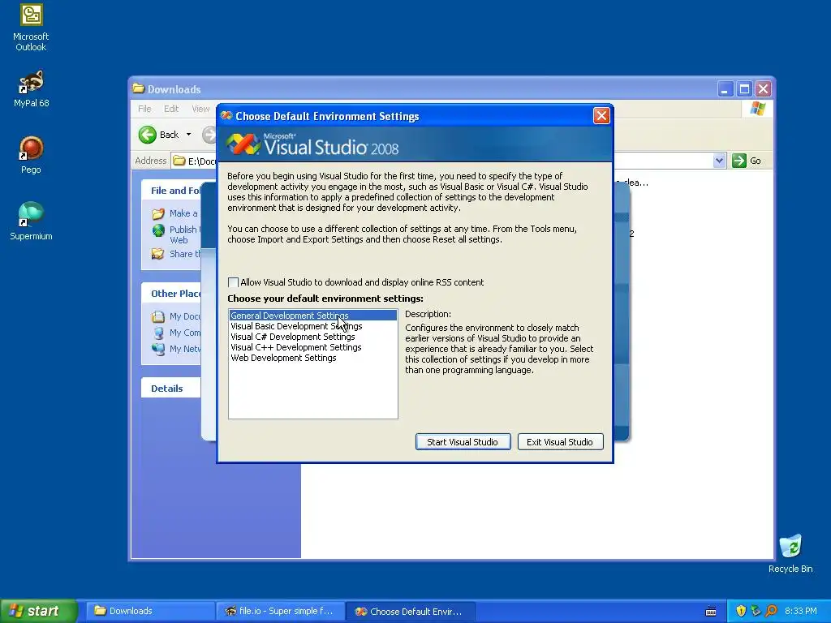
Task: Open the File menu in Downloads
Action: coord(144,109)
